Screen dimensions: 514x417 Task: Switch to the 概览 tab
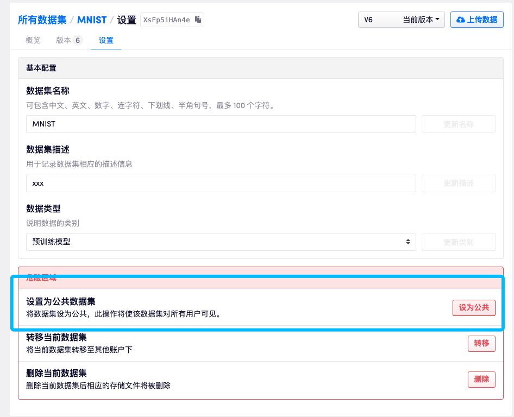tap(33, 40)
